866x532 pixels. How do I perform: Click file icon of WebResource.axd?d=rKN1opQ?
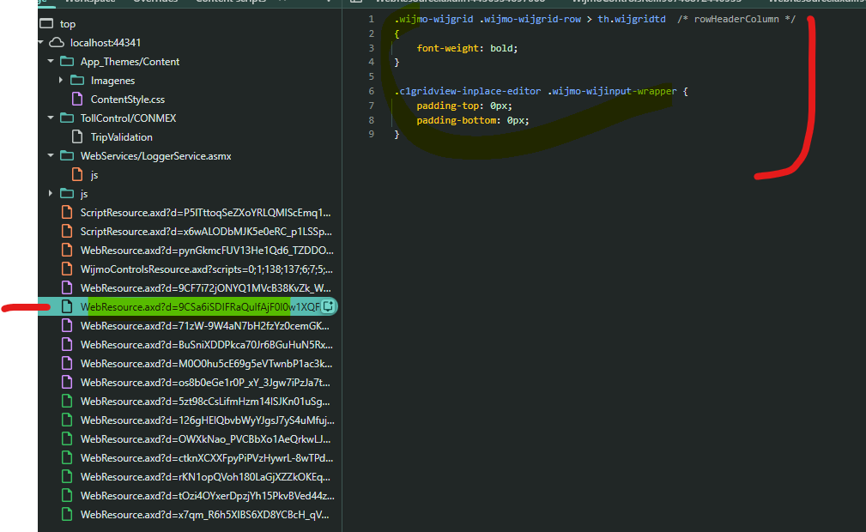click(67, 477)
